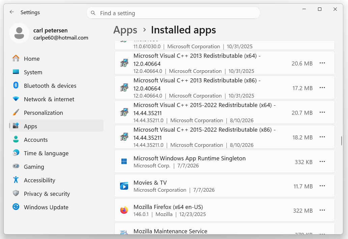Go to Home settings page

coord(56,59)
